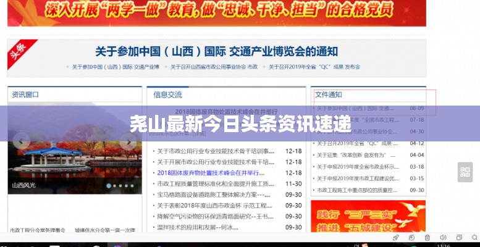Open the blue 2018固体废弃物处置技术峰会在并举行 list link
The image size is (480, 247).
(x=211, y=173)
